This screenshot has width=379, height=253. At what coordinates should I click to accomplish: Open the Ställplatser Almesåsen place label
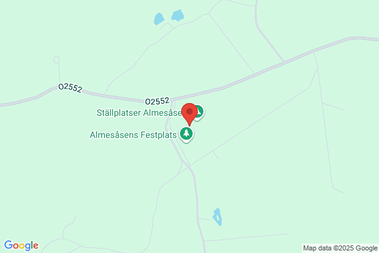[x=139, y=113]
